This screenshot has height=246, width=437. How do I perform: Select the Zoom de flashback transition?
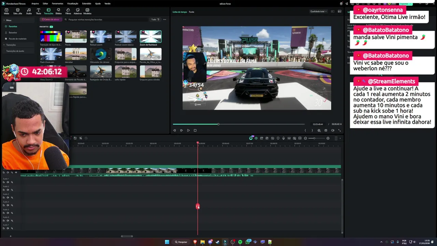point(151,37)
